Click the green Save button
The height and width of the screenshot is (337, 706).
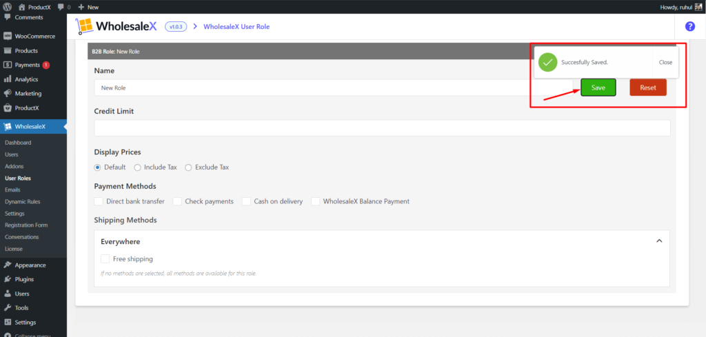598,88
